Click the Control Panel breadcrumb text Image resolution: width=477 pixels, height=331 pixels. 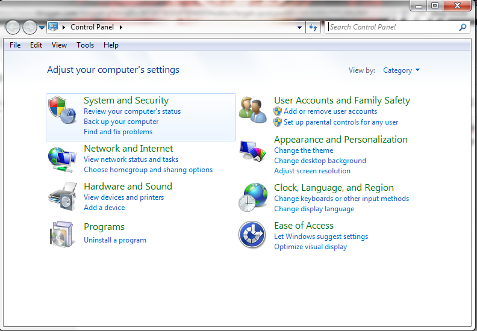pyautogui.click(x=92, y=27)
